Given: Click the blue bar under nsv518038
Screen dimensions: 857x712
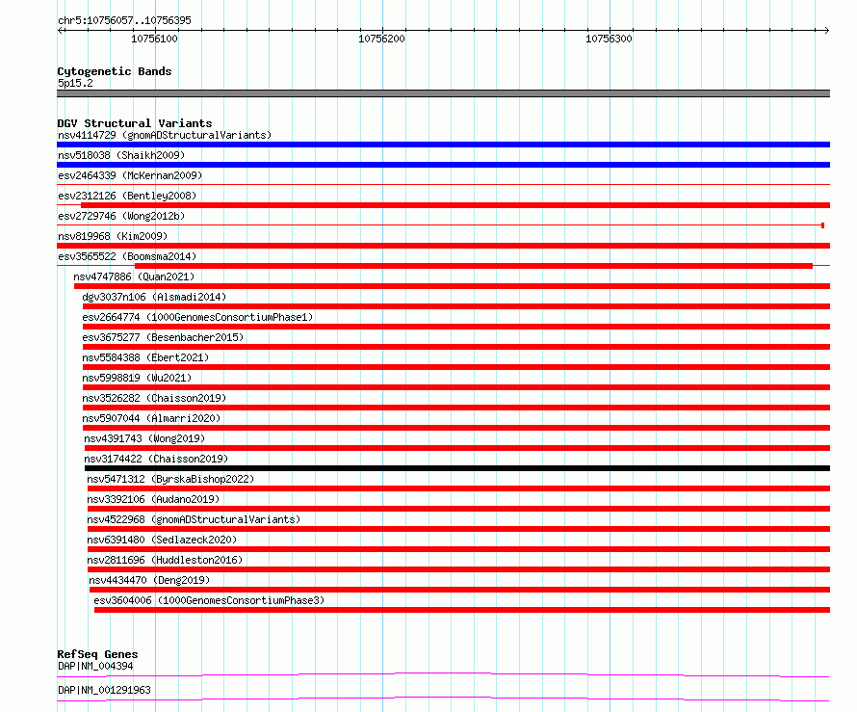Looking at the screenshot, I should (x=443, y=165).
